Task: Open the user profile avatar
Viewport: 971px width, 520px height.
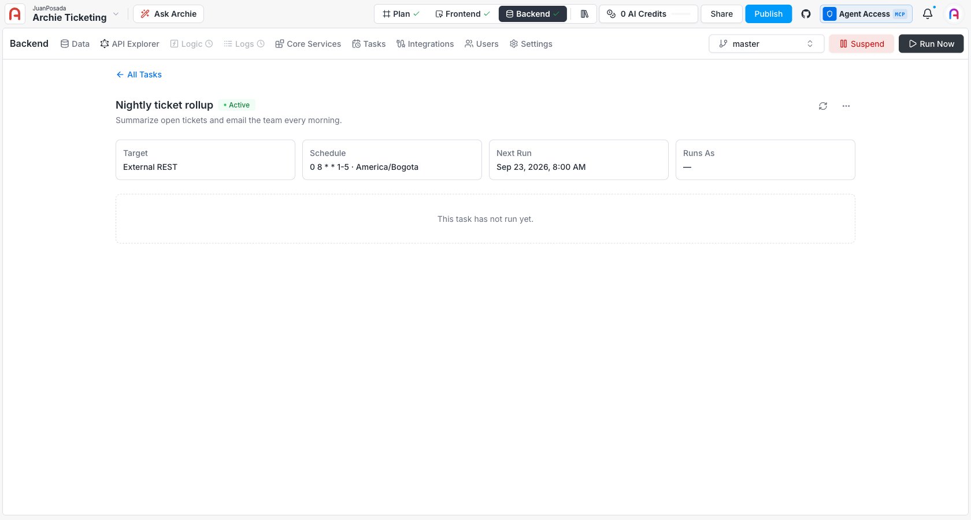Action: tap(954, 14)
